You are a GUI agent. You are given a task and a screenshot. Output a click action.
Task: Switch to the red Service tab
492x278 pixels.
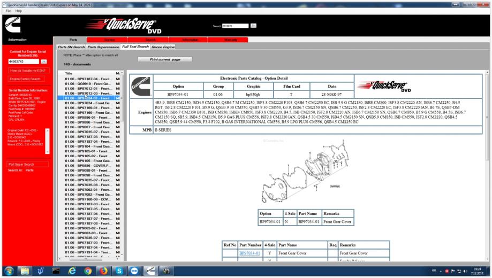coord(109,40)
